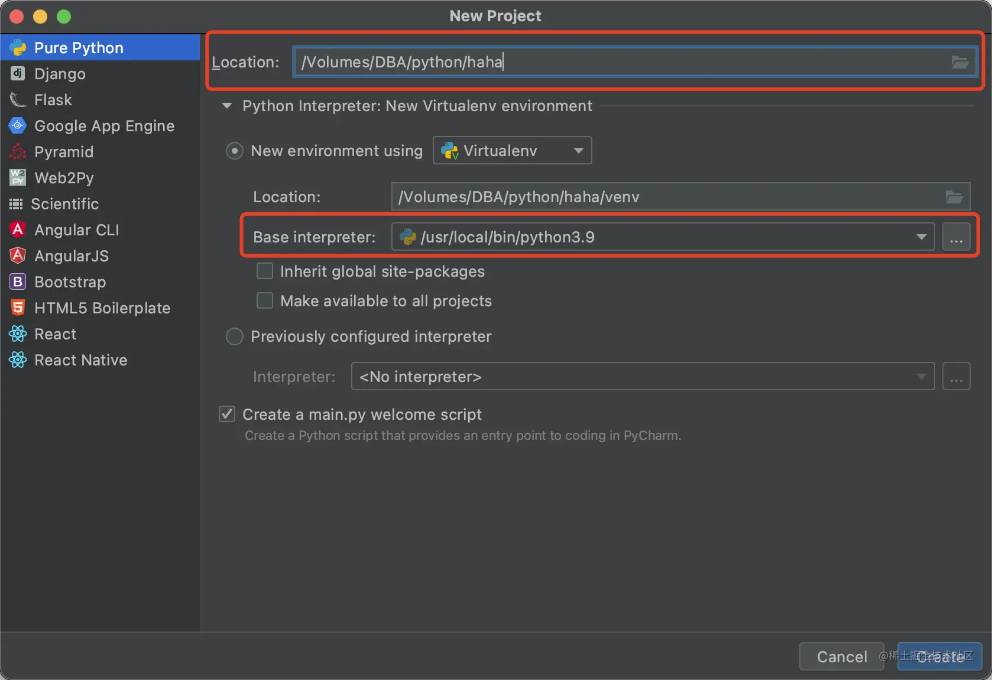992x680 pixels.
Task: Select Previously configured interpreter radio button
Action: [235, 336]
